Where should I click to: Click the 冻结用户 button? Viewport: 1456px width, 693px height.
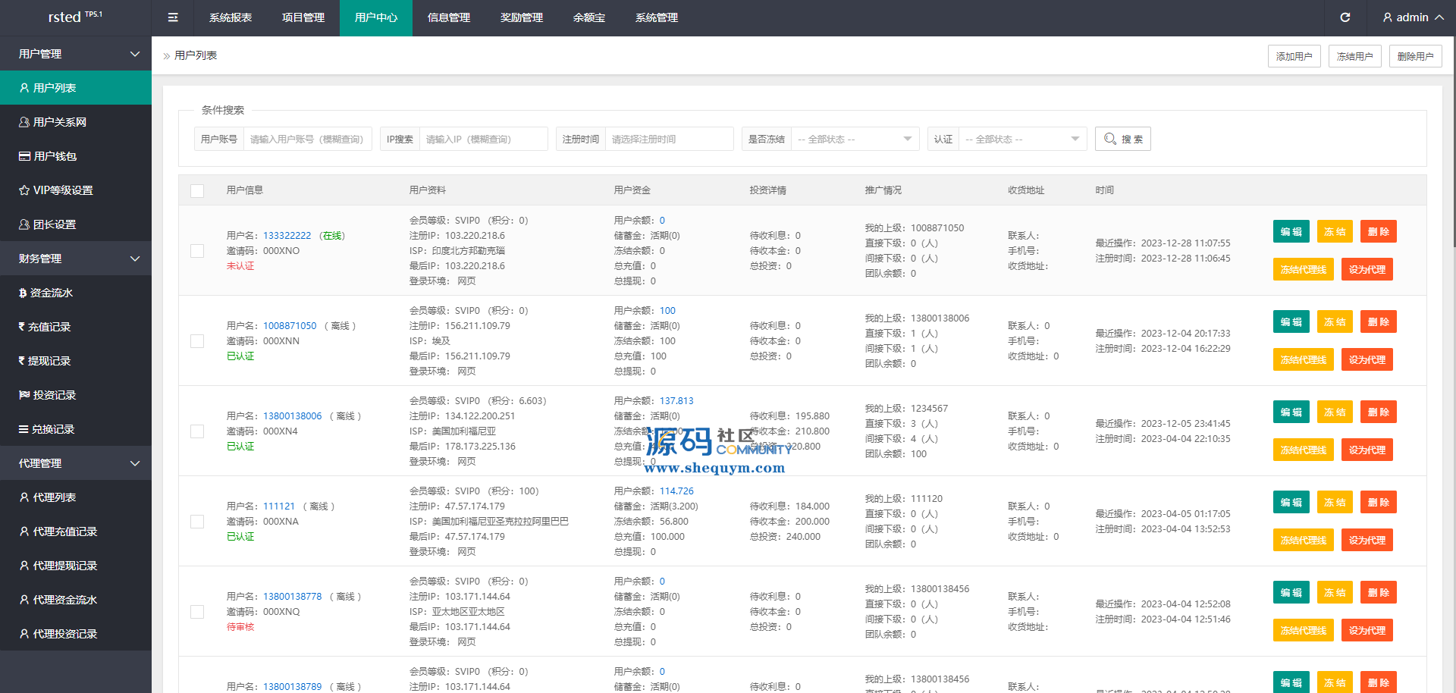point(1355,56)
